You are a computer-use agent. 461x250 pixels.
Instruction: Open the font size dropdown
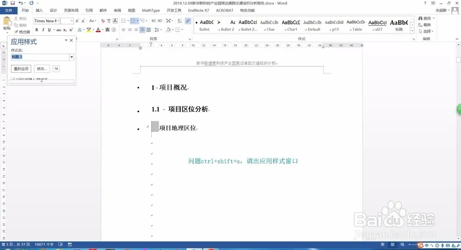71,21
